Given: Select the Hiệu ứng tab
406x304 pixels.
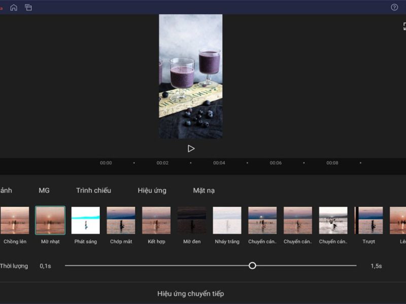Looking at the screenshot, I should (x=152, y=191).
